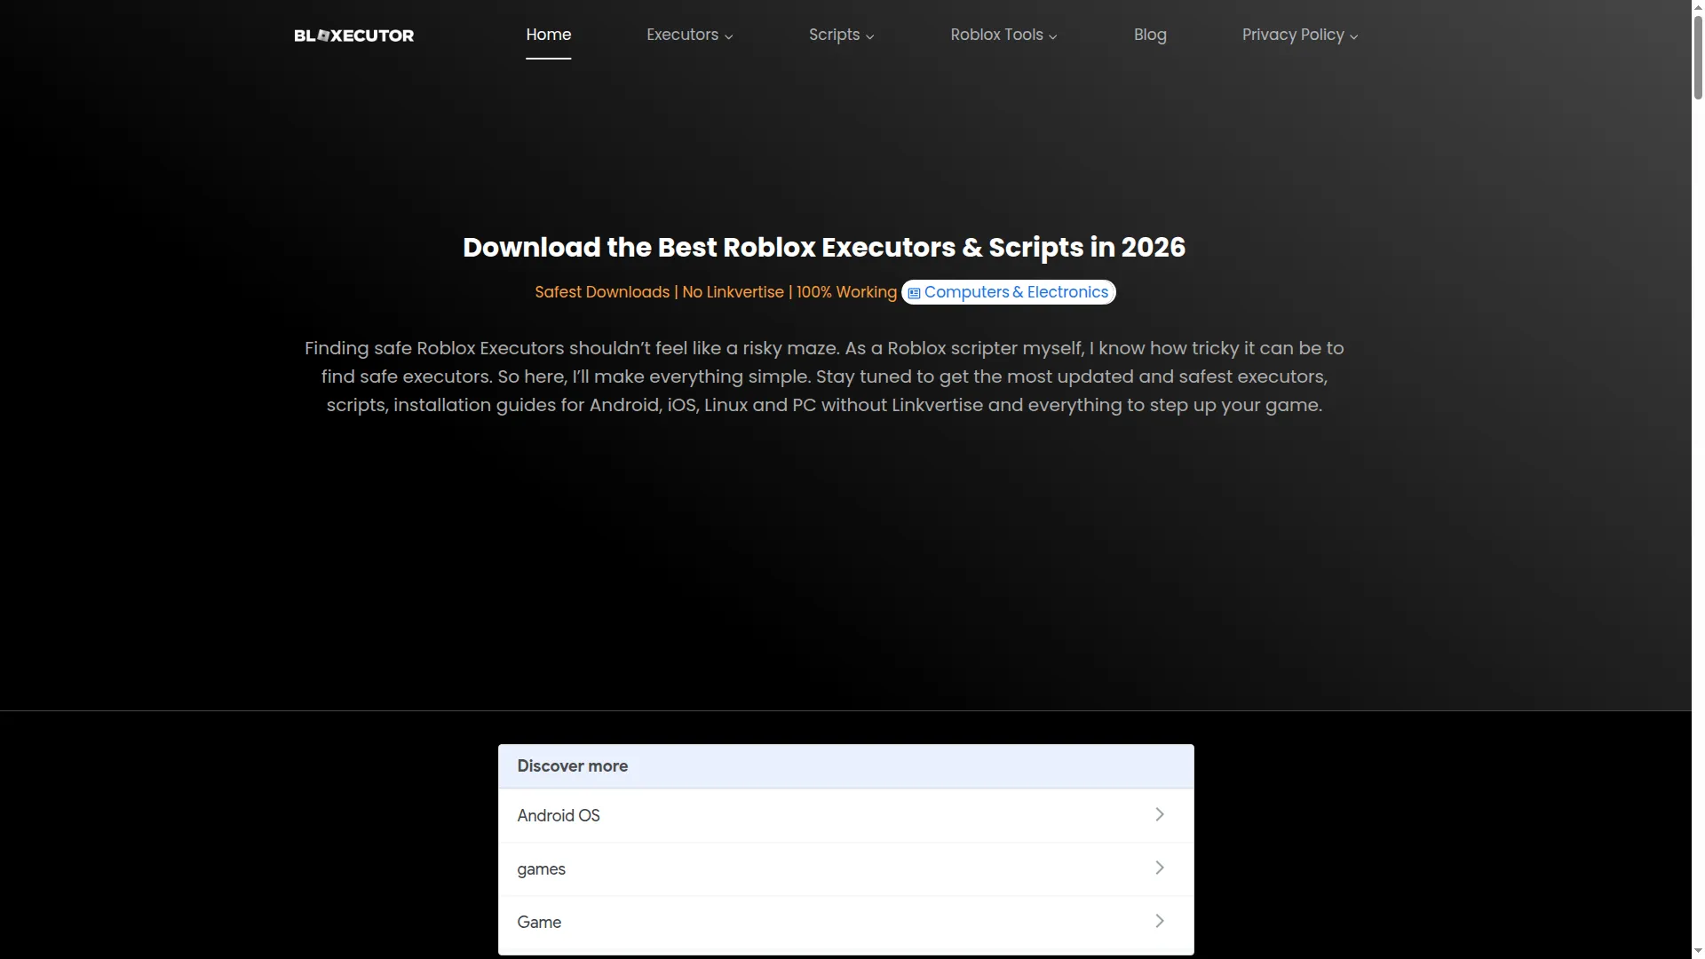1705x959 pixels.
Task: Open the Android OS suggestion
Action: pos(845,815)
